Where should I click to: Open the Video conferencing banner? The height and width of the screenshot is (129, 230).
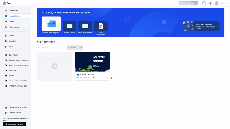201,26
